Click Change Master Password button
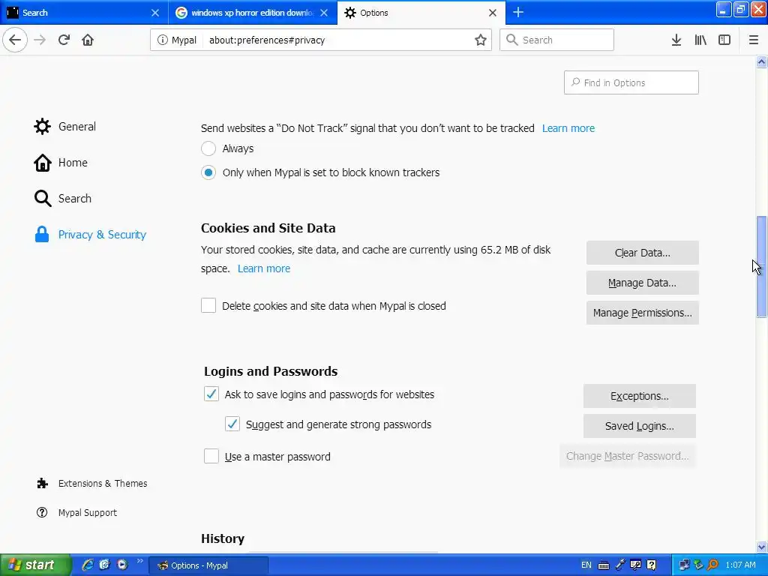This screenshot has height=576, width=768. pos(628,456)
